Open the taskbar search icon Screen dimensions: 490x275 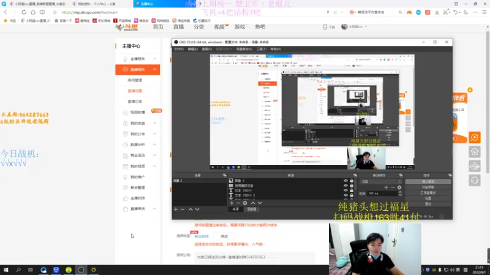pos(18,270)
